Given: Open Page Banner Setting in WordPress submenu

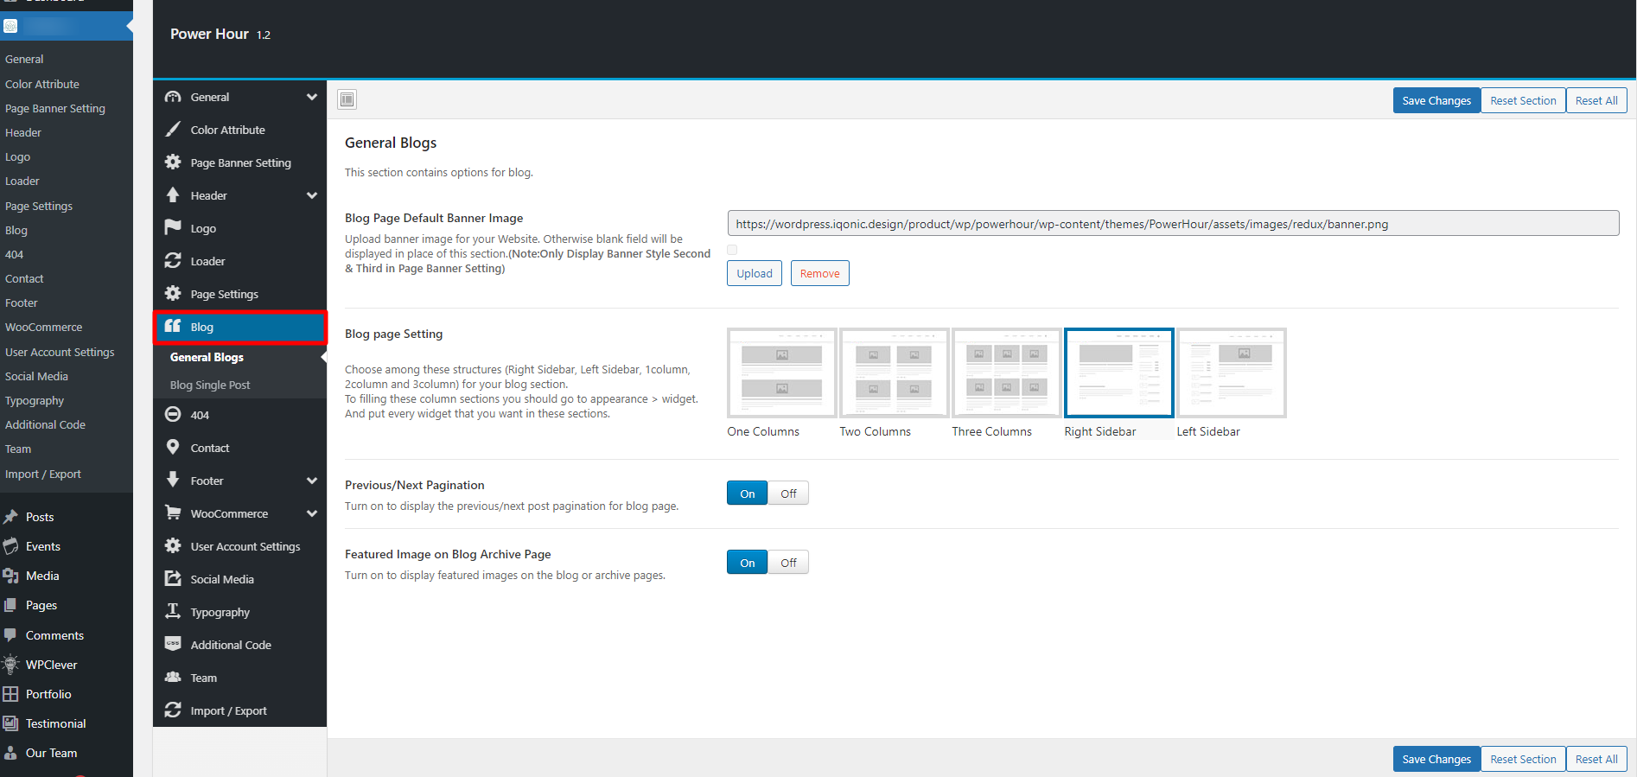Looking at the screenshot, I should pos(55,108).
